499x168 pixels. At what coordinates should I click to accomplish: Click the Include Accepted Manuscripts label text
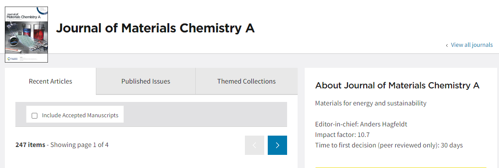pyautogui.click(x=80, y=115)
